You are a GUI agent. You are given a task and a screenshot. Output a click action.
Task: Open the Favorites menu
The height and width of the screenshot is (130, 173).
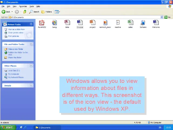pos(23,6)
